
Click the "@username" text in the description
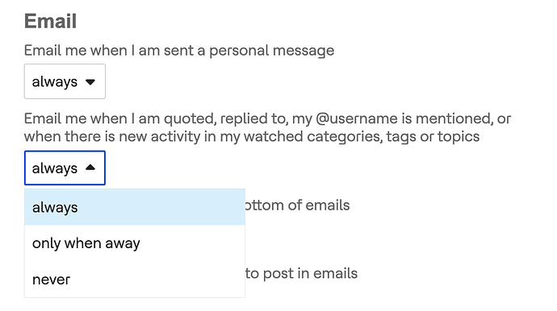pyautogui.click(x=356, y=118)
